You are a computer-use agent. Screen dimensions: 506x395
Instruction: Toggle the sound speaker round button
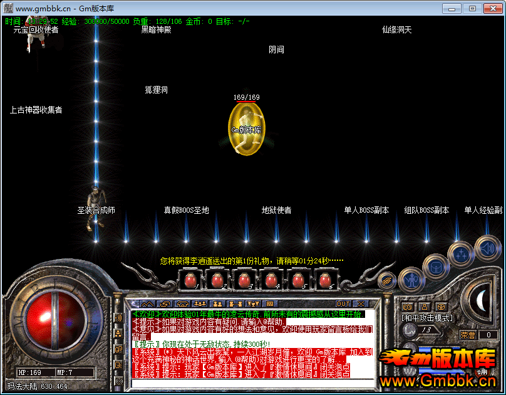[487, 248]
